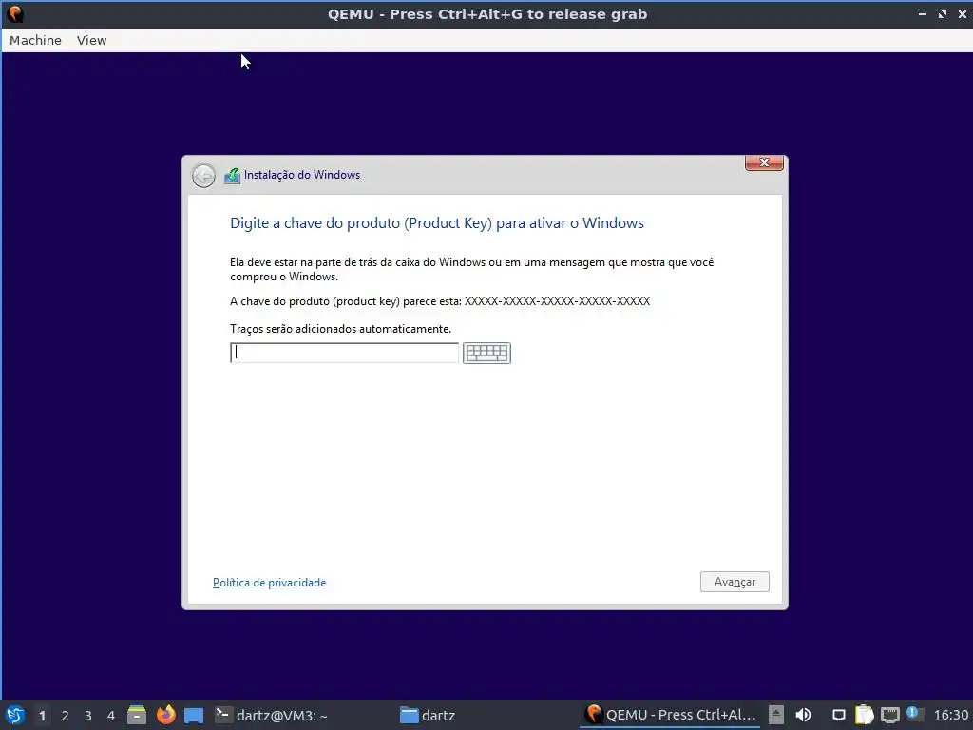Open the file manager launcher icon
The width and height of the screenshot is (973, 730).
[x=137, y=715]
